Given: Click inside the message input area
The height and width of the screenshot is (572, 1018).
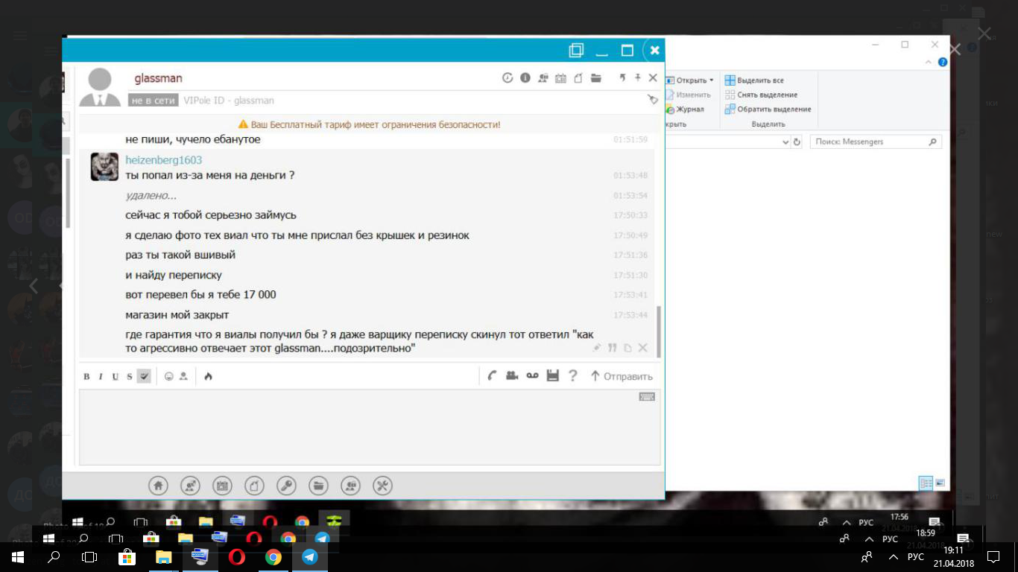Looking at the screenshot, I should 369,427.
